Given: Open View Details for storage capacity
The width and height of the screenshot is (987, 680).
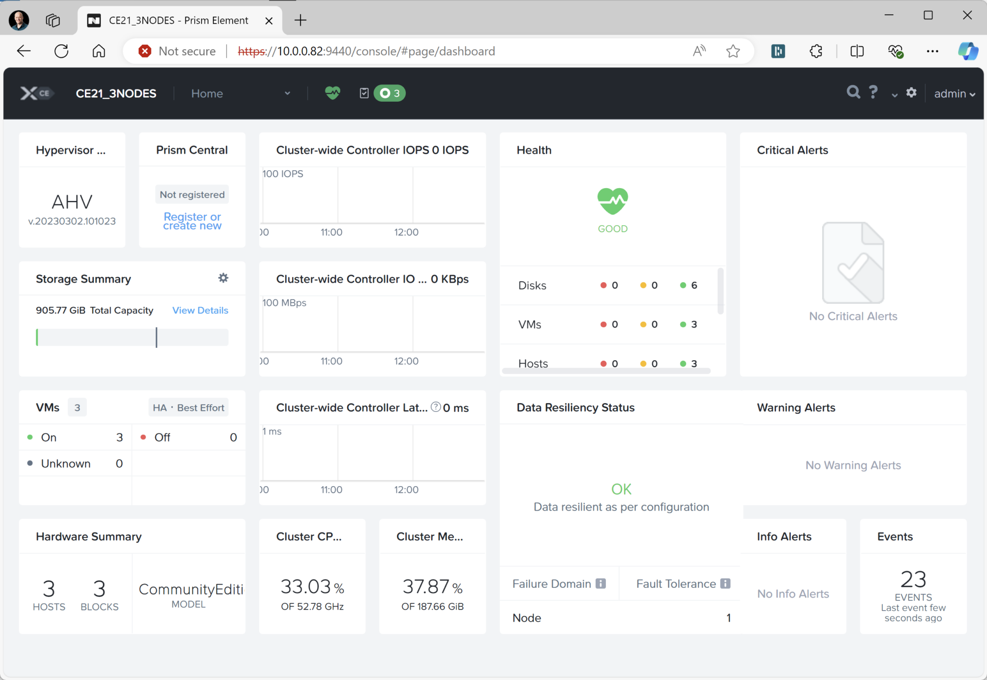Looking at the screenshot, I should click(x=200, y=310).
